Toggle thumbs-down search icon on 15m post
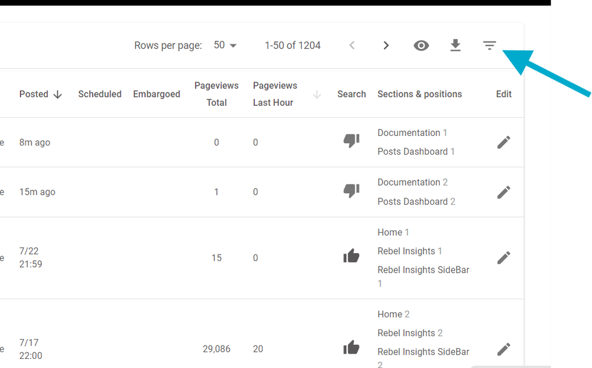This screenshot has height=368, width=592. (x=351, y=191)
